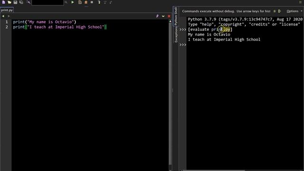Click line number 2 in gutter
The image size is (304, 171).
click(7, 27)
